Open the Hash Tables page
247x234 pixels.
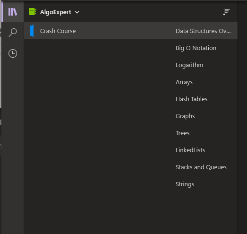202,99
